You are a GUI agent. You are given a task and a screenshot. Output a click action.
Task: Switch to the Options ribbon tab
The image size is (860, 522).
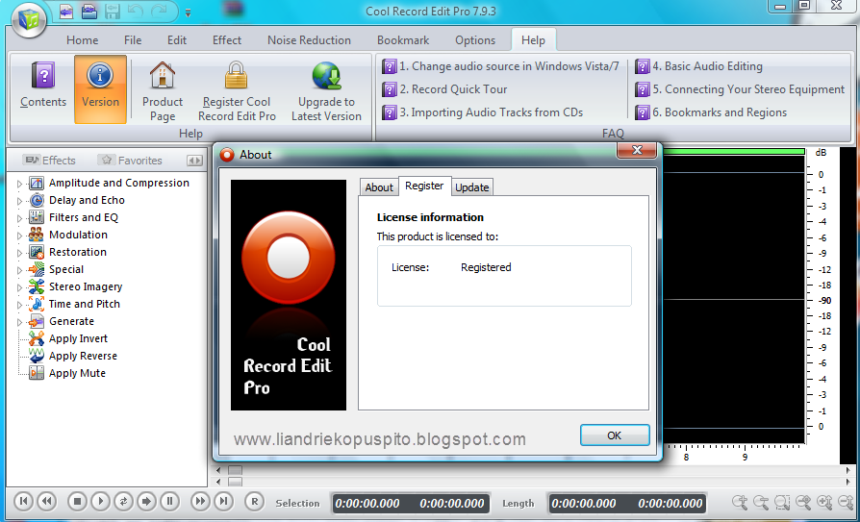475,40
